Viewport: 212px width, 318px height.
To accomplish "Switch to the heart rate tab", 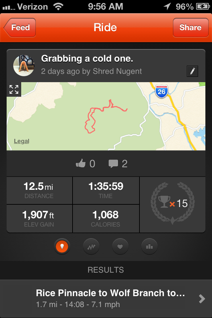I will 120,246.
